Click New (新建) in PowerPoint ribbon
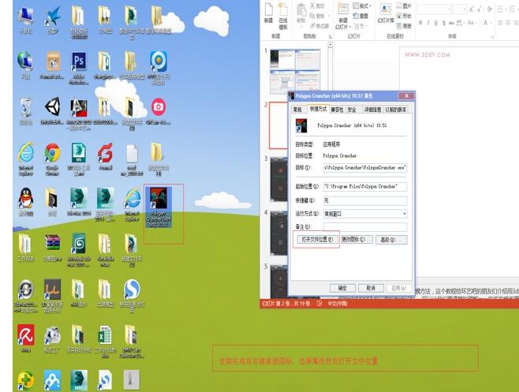 (x=268, y=13)
